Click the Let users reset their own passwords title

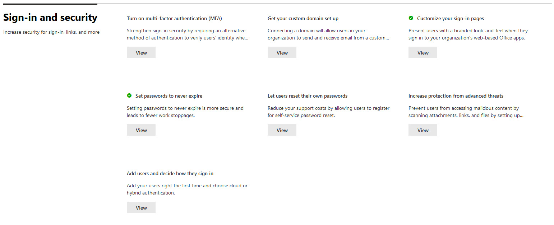tap(308, 96)
